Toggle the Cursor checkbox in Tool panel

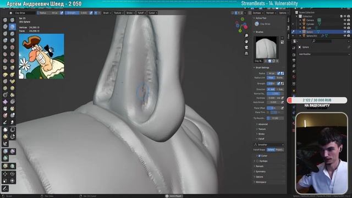[x=259, y=156]
